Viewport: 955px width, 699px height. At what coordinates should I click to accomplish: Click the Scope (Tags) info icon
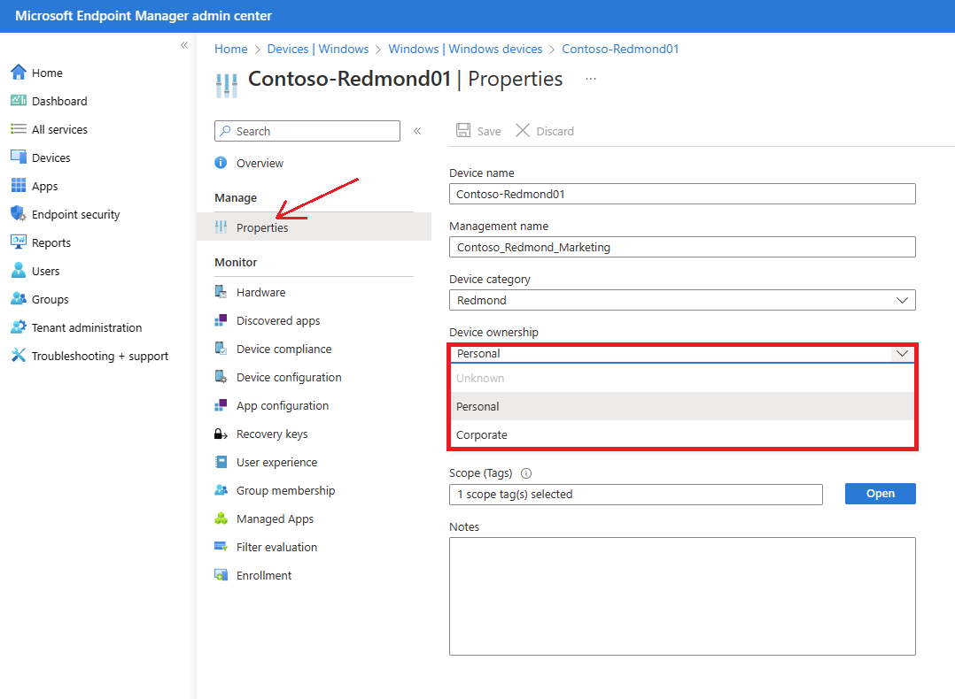[x=526, y=473]
